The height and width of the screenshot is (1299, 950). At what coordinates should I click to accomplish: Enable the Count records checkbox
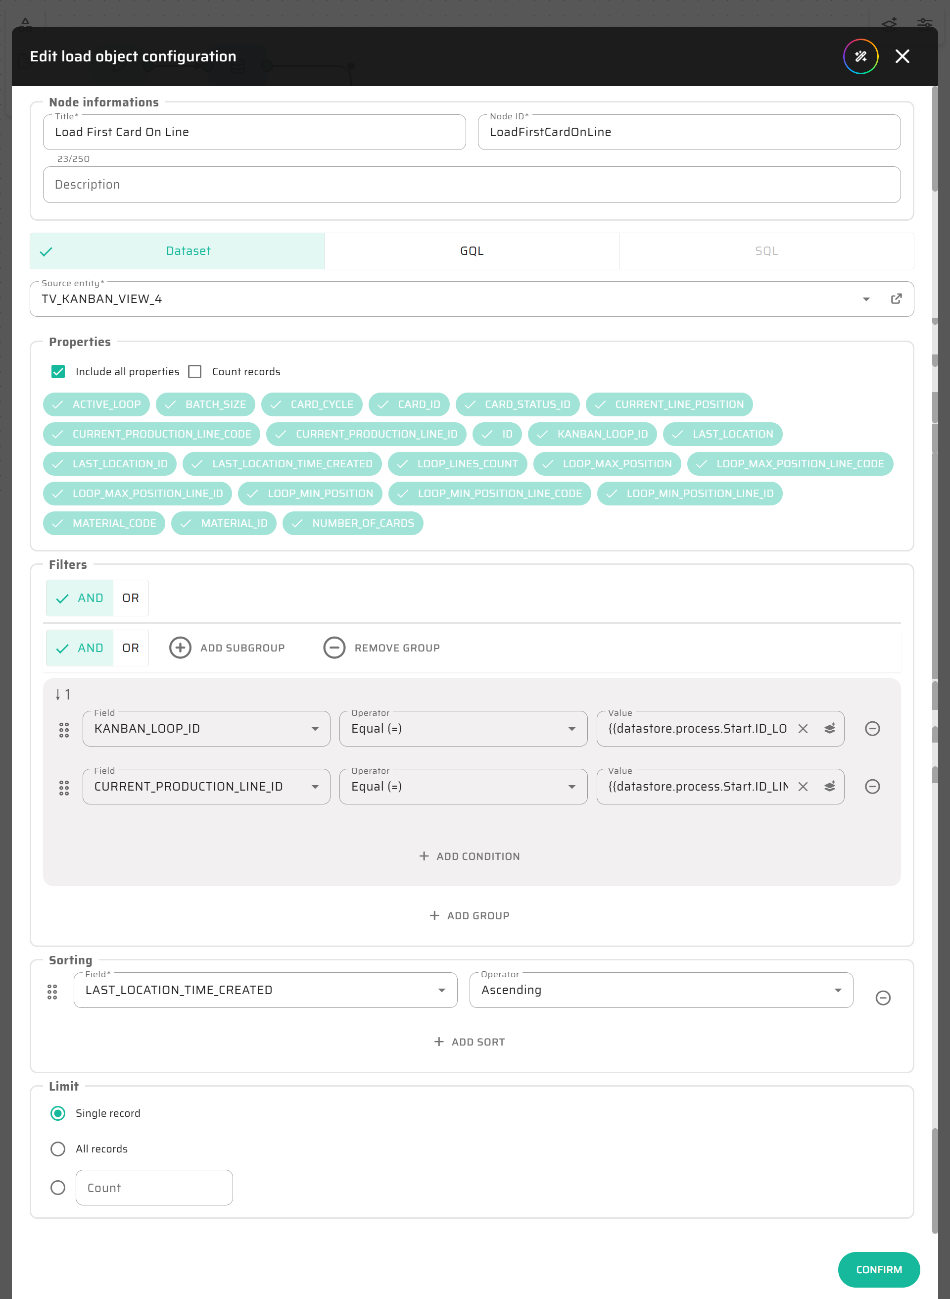pos(195,372)
